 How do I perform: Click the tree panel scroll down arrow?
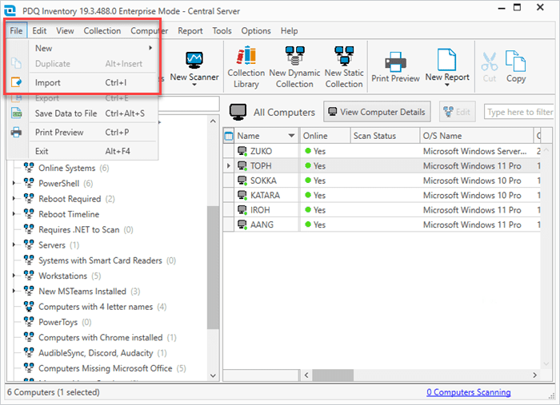[x=213, y=375]
